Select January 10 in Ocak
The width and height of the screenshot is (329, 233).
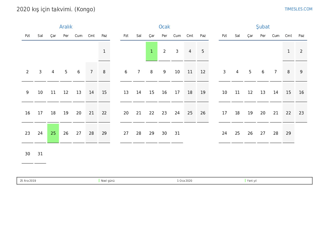click(x=177, y=72)
